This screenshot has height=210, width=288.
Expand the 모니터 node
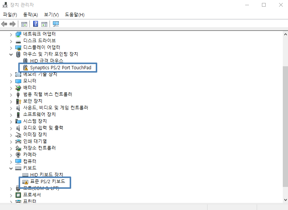11,81
